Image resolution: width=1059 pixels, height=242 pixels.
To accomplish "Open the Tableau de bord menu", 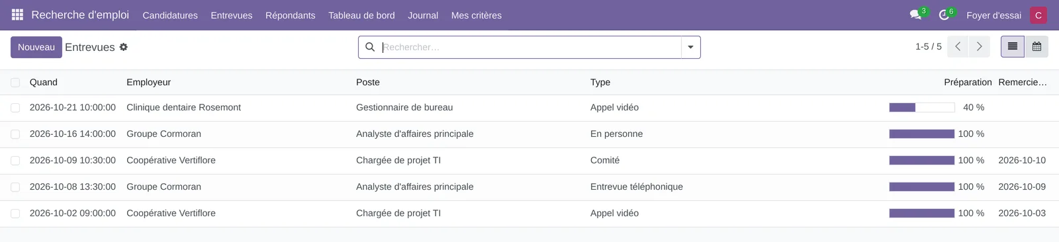I will 361,15.
